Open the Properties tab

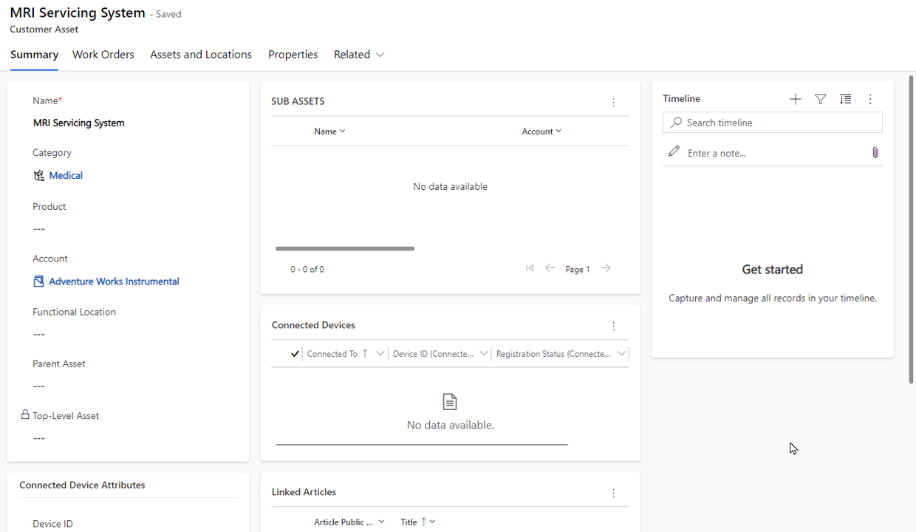tap(293, 55)
